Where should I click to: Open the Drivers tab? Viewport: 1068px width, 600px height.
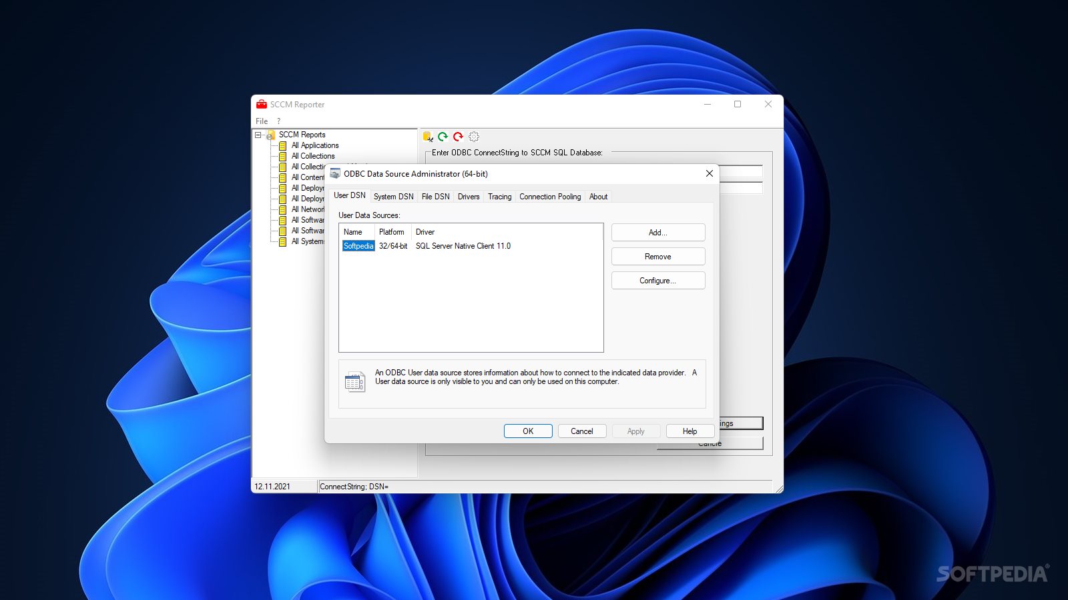point(469,197)
